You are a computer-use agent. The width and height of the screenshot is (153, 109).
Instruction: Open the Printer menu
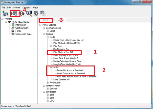pyautogui.click(x=17, y=8)
